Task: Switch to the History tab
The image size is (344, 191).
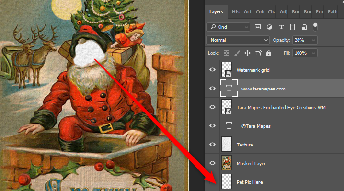Action: tap(235, 12)
